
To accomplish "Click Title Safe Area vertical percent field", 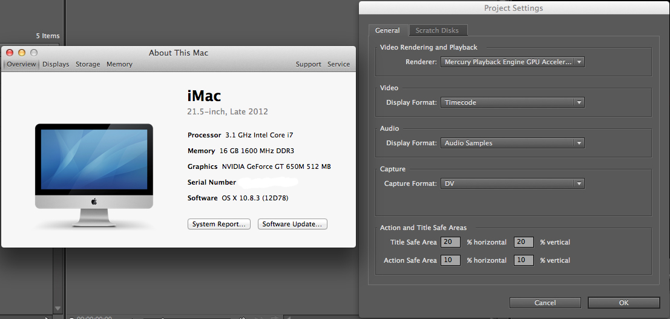I will pos(524,242).
